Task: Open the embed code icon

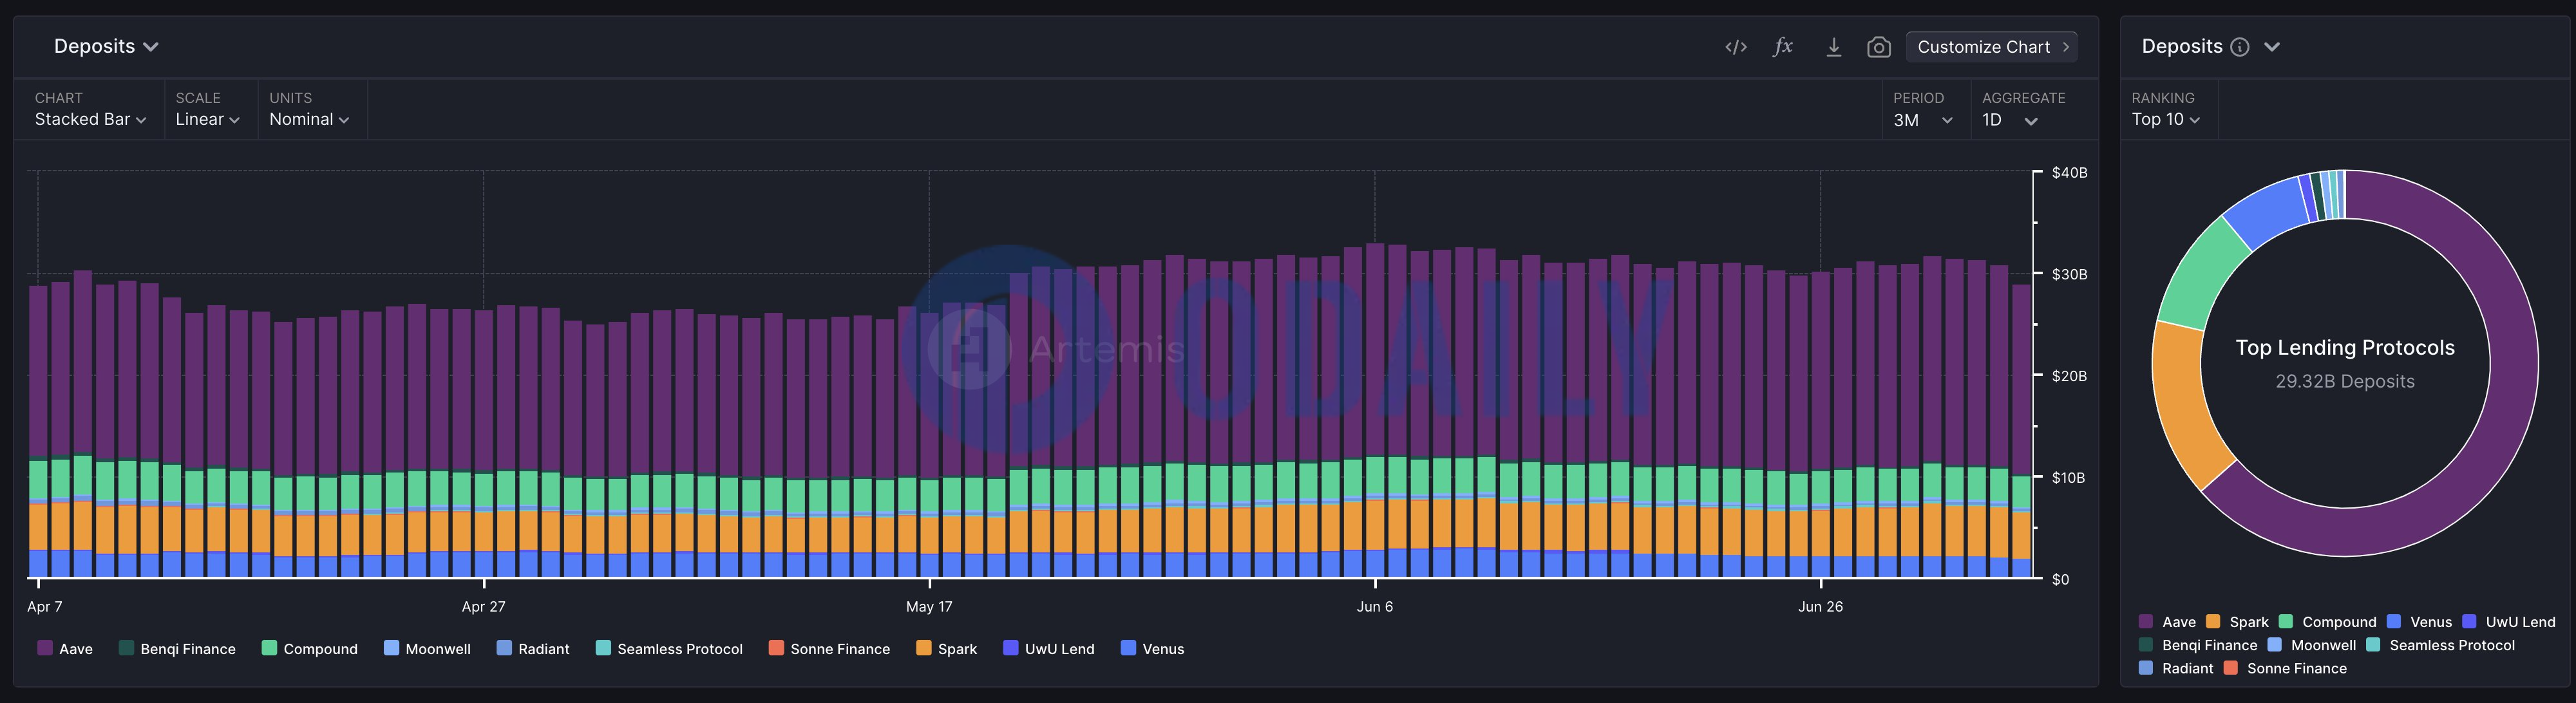Action: click(1736, 47)
